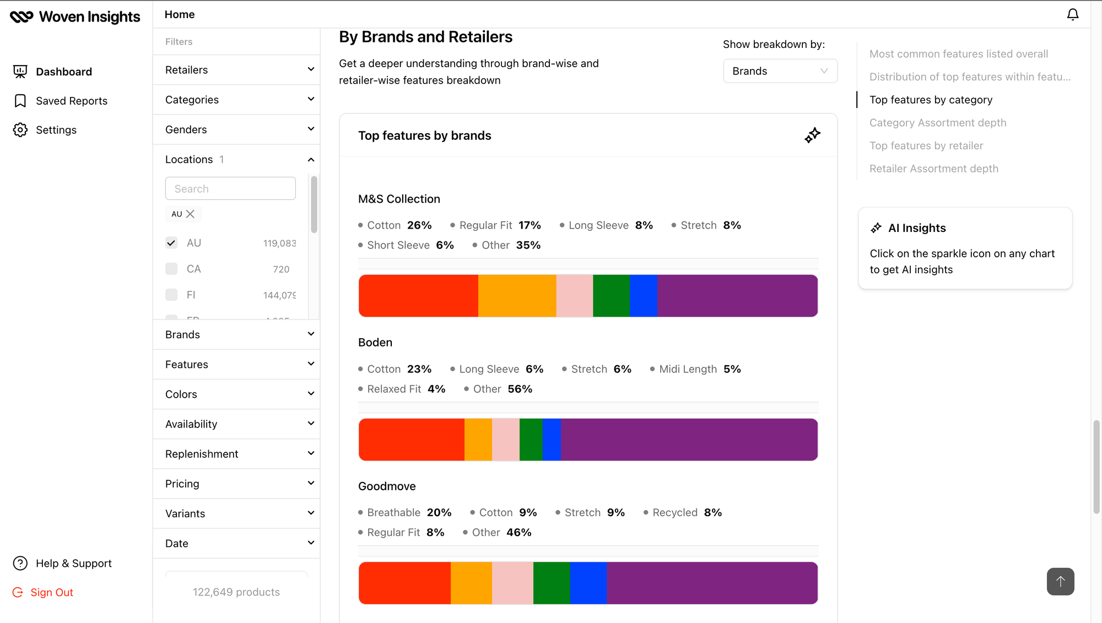The height and width of the screenshot is (623, 1102).
Task: Click sparkle icon on Top features by brands
Action: click(812, 136)
